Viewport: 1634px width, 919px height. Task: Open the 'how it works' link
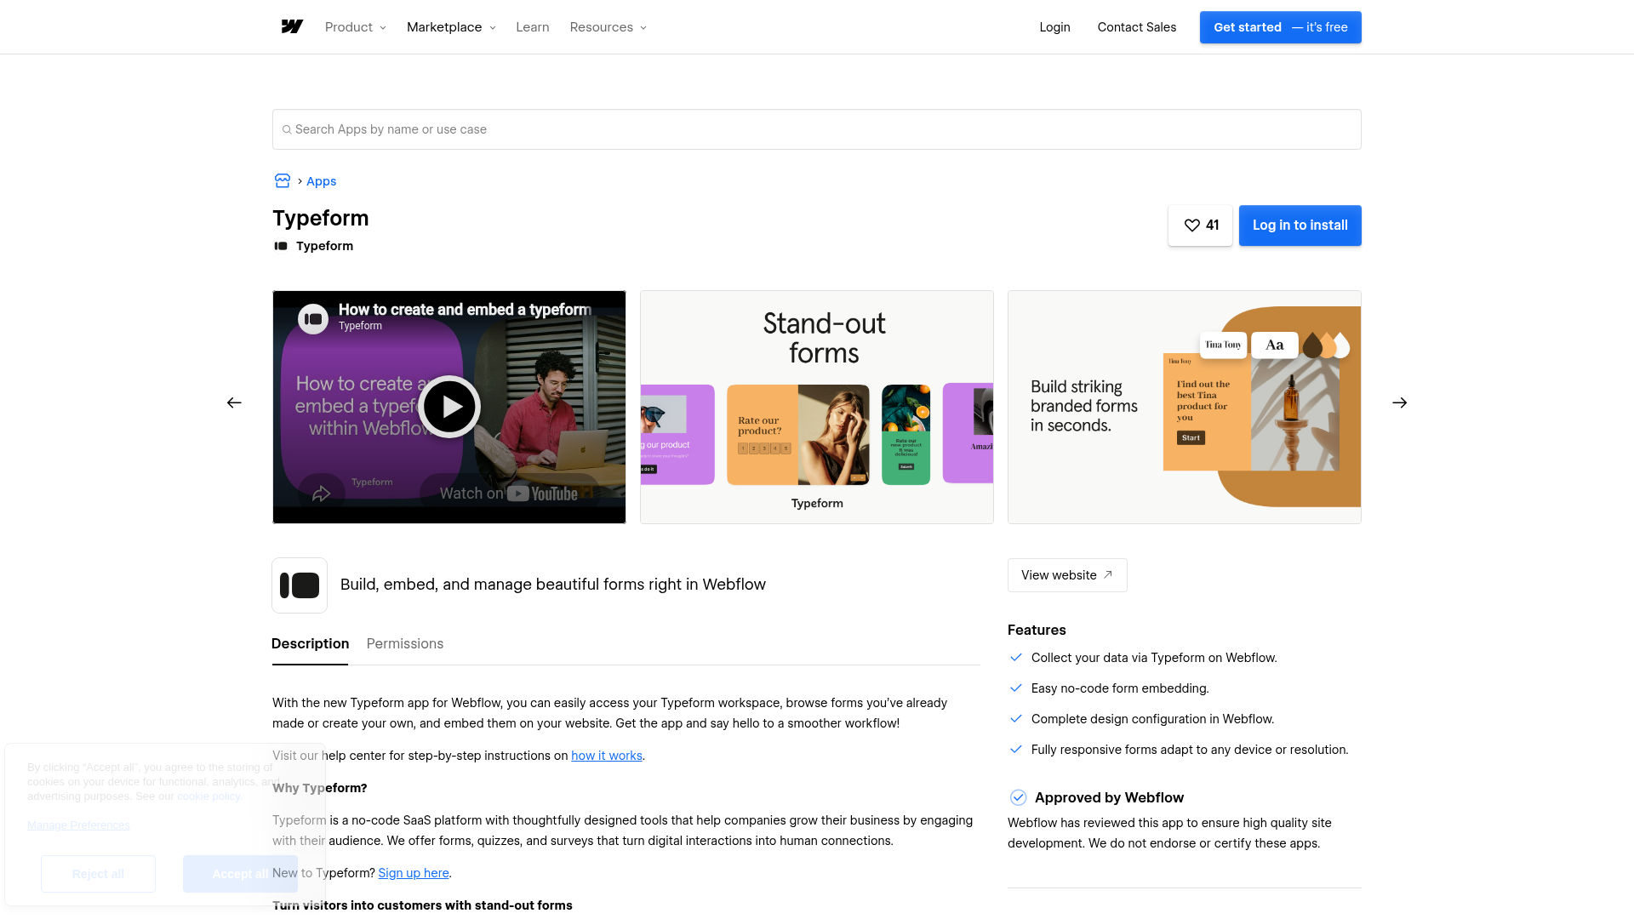tap(607, 756)
